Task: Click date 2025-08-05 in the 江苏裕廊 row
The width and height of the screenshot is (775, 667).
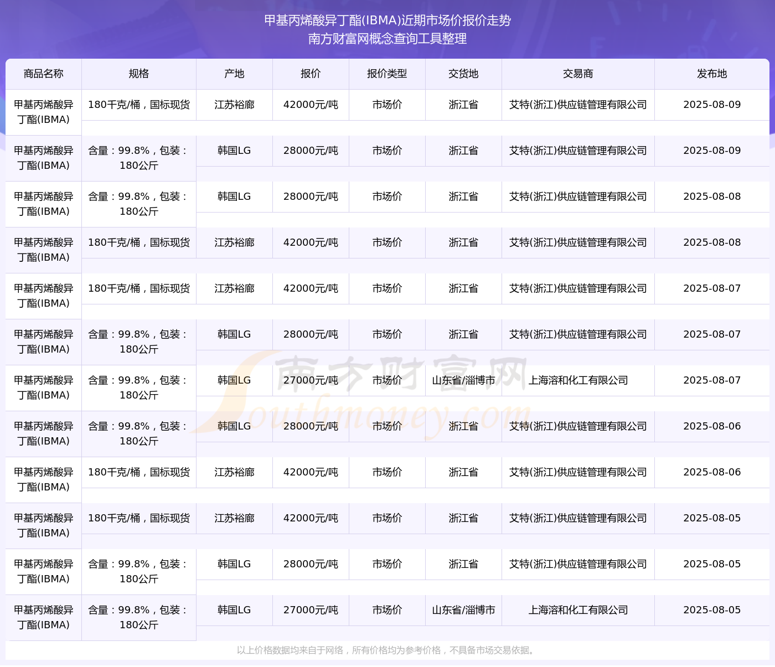Action: point(712,518)
